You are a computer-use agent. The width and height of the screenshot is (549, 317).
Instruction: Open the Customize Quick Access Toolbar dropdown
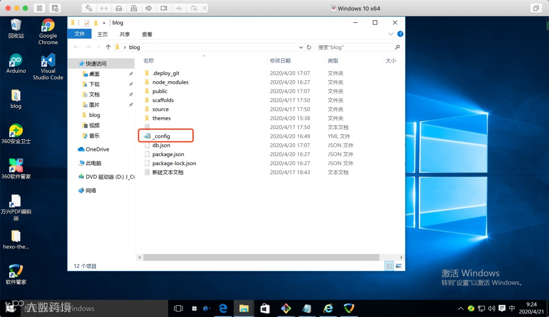point(104,23)
